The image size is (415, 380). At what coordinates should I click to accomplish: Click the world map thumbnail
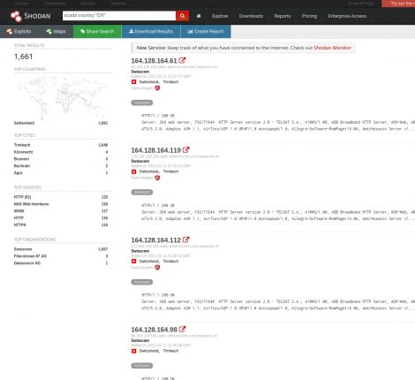pos(63,97)
